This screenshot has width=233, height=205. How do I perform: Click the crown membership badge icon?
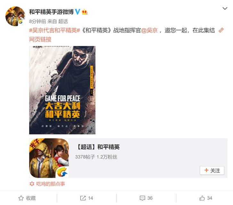[x=84, y=12]
